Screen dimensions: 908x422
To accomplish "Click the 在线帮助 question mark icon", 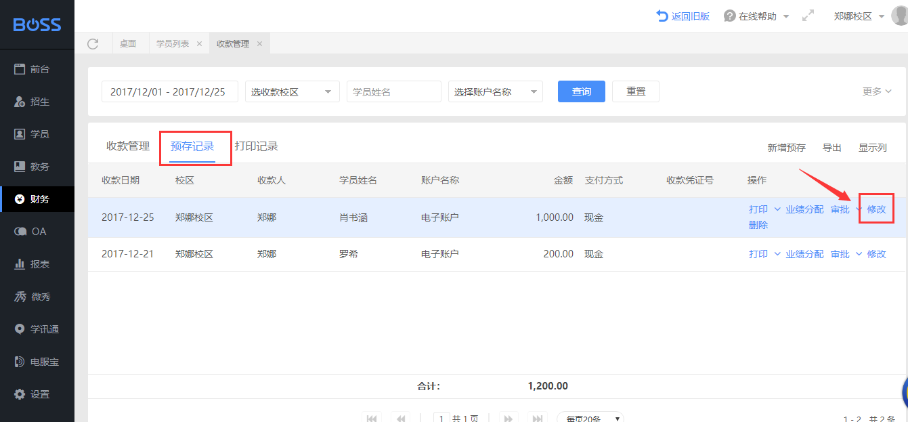I will [729, 16].
